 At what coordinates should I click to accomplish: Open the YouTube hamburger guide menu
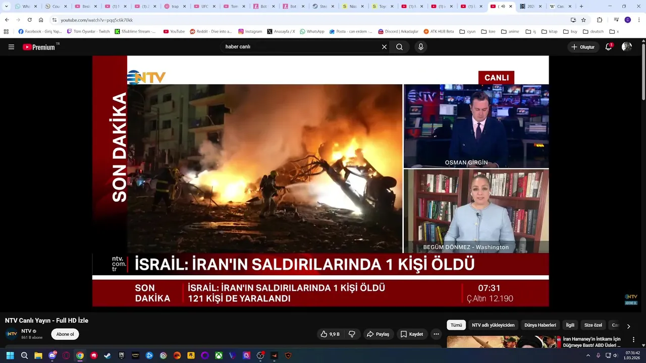point(11,47)
